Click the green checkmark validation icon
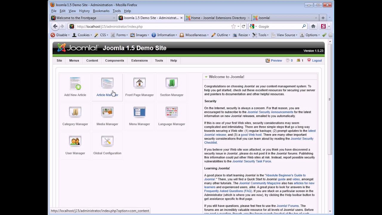The width and height of the screenshot is (382, 215). coord(324,35)
